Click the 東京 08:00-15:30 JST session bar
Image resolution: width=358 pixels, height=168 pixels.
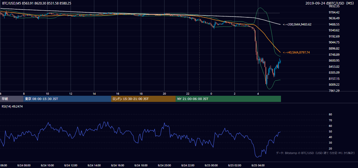pos(67,99)
